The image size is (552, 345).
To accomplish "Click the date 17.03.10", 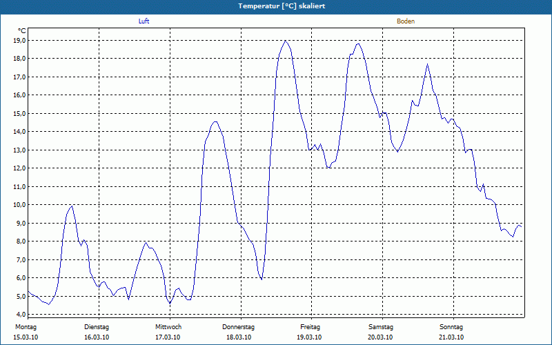I will click(x=168, y=337).
